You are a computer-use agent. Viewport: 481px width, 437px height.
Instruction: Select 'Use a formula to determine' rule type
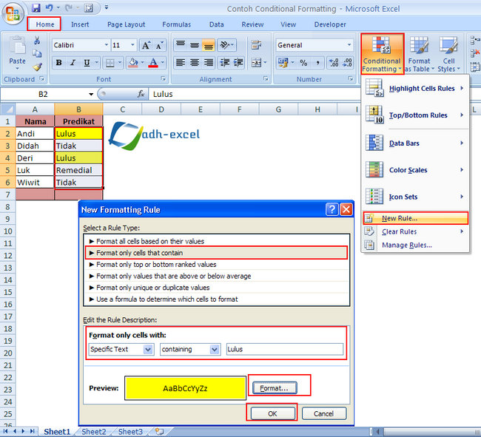(x=216, y=299)
